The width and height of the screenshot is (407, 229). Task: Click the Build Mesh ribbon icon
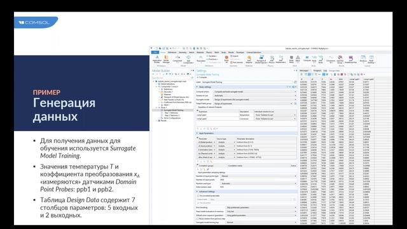tap(291, 59)
